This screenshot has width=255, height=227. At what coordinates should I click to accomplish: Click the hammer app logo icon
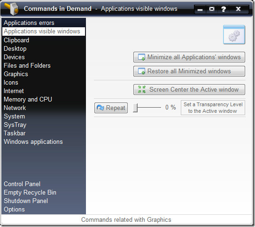11,8
